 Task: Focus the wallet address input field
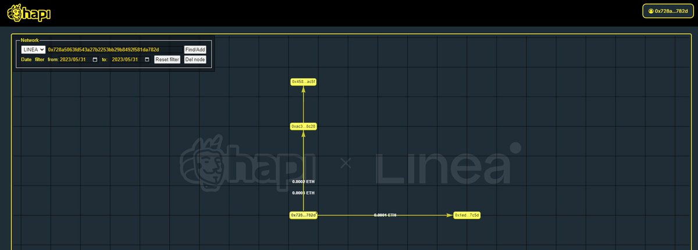point(114,50)
